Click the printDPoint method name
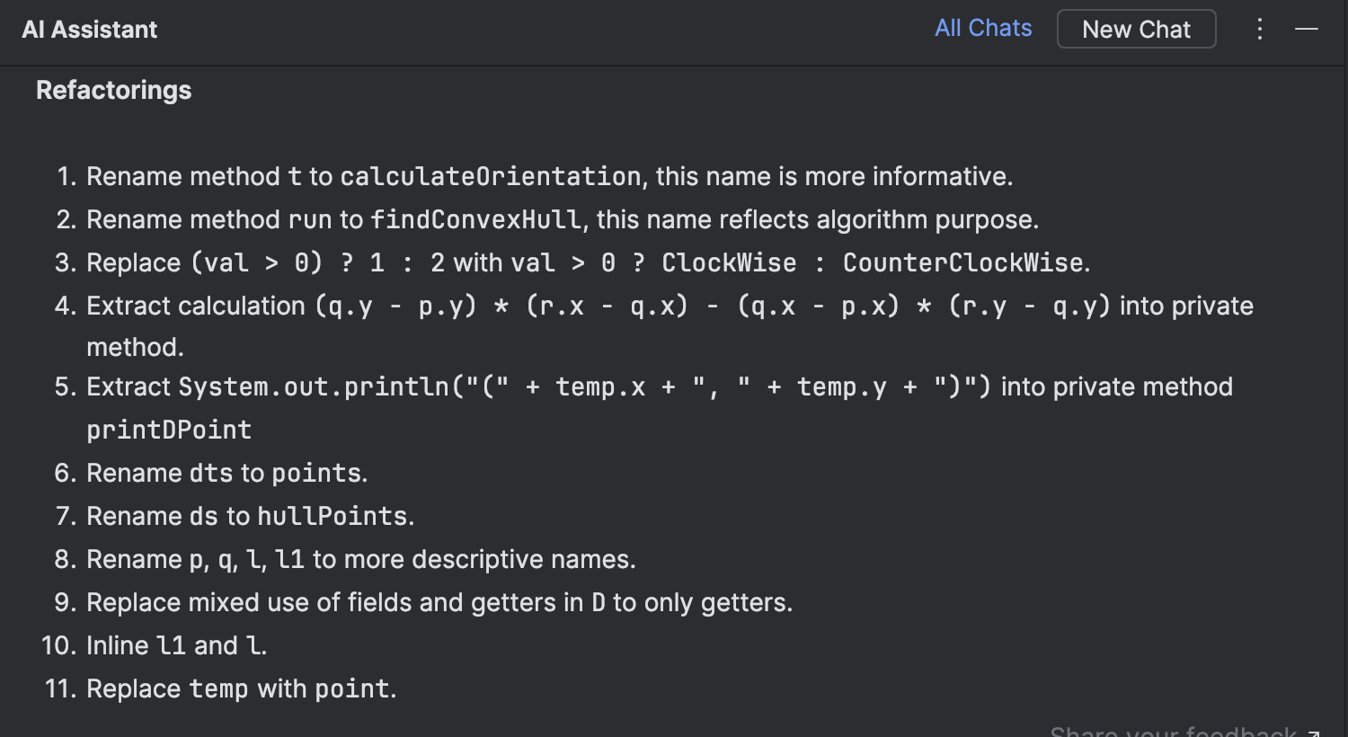Image resolution: width=1348 pixels, height=737 pixels. click(x=169, y=430)
